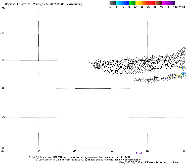Screen dimensions: 186x164
Task: Click the orange 25-30 knots legend color
Action: click(x=145, y=3)
